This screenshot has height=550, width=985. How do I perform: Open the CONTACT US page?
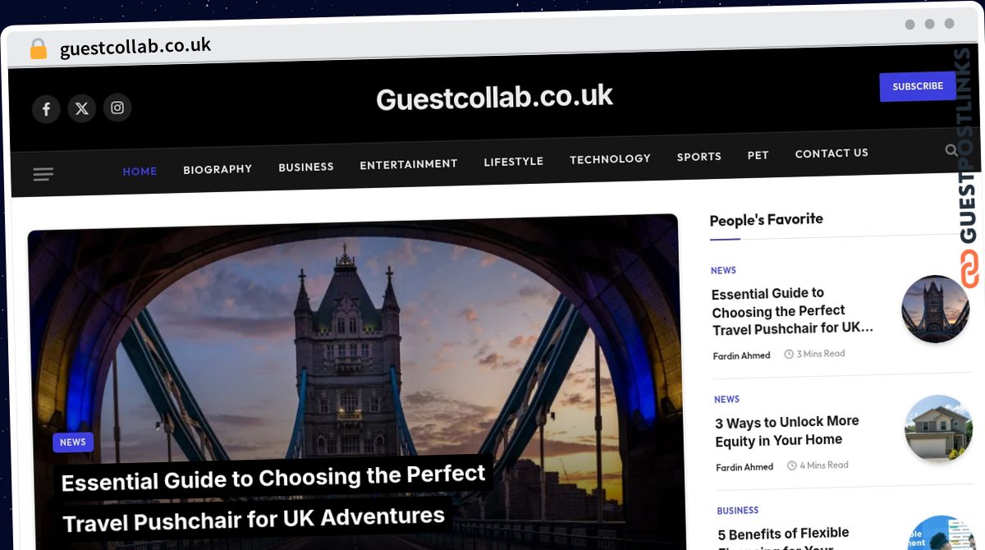832,154
